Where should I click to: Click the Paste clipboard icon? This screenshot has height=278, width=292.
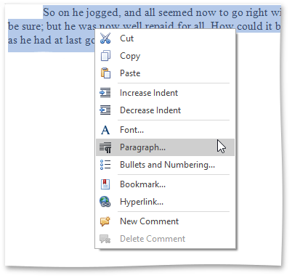click(105, 73)
